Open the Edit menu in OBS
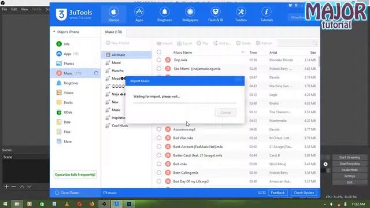This screenshot has width=370, height=208. pos(14,9)
